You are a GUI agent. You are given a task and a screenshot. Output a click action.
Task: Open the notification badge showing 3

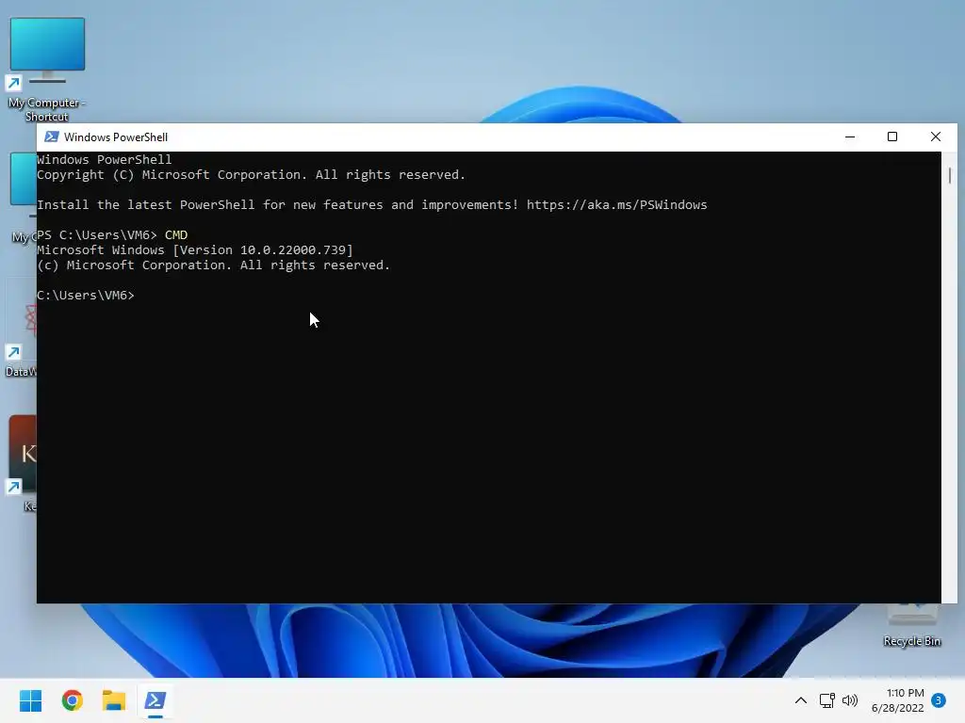[939, 700]
